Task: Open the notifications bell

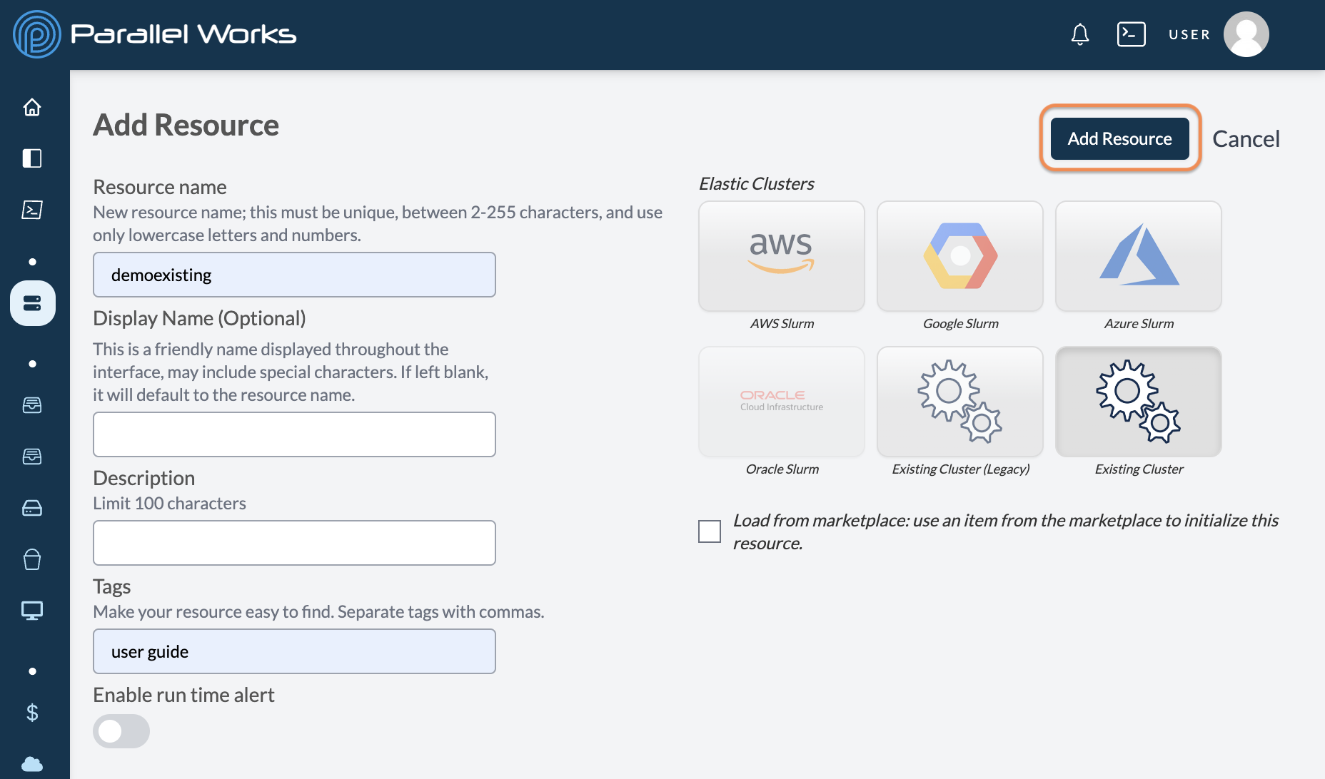Action: [x=1080, y=34]
